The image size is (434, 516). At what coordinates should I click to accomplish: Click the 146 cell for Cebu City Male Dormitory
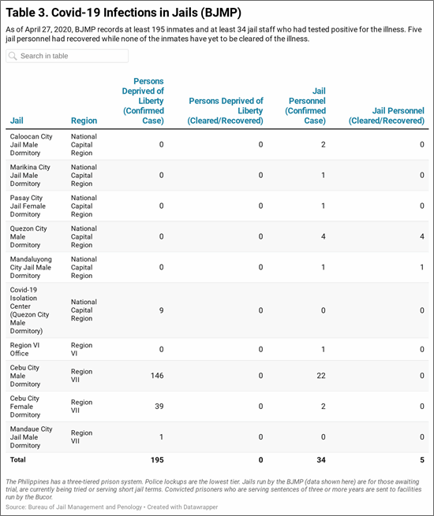point(157,376)
